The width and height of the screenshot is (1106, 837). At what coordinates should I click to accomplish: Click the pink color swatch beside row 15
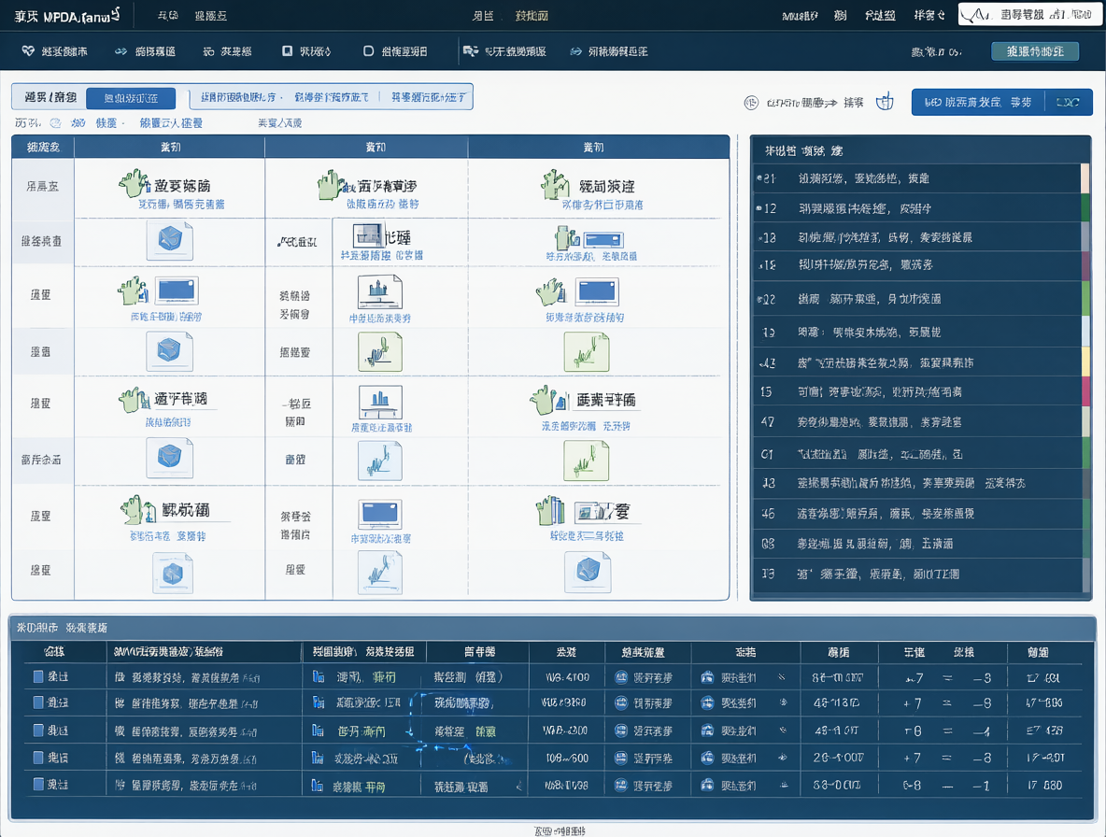(x=1085, y=391)
